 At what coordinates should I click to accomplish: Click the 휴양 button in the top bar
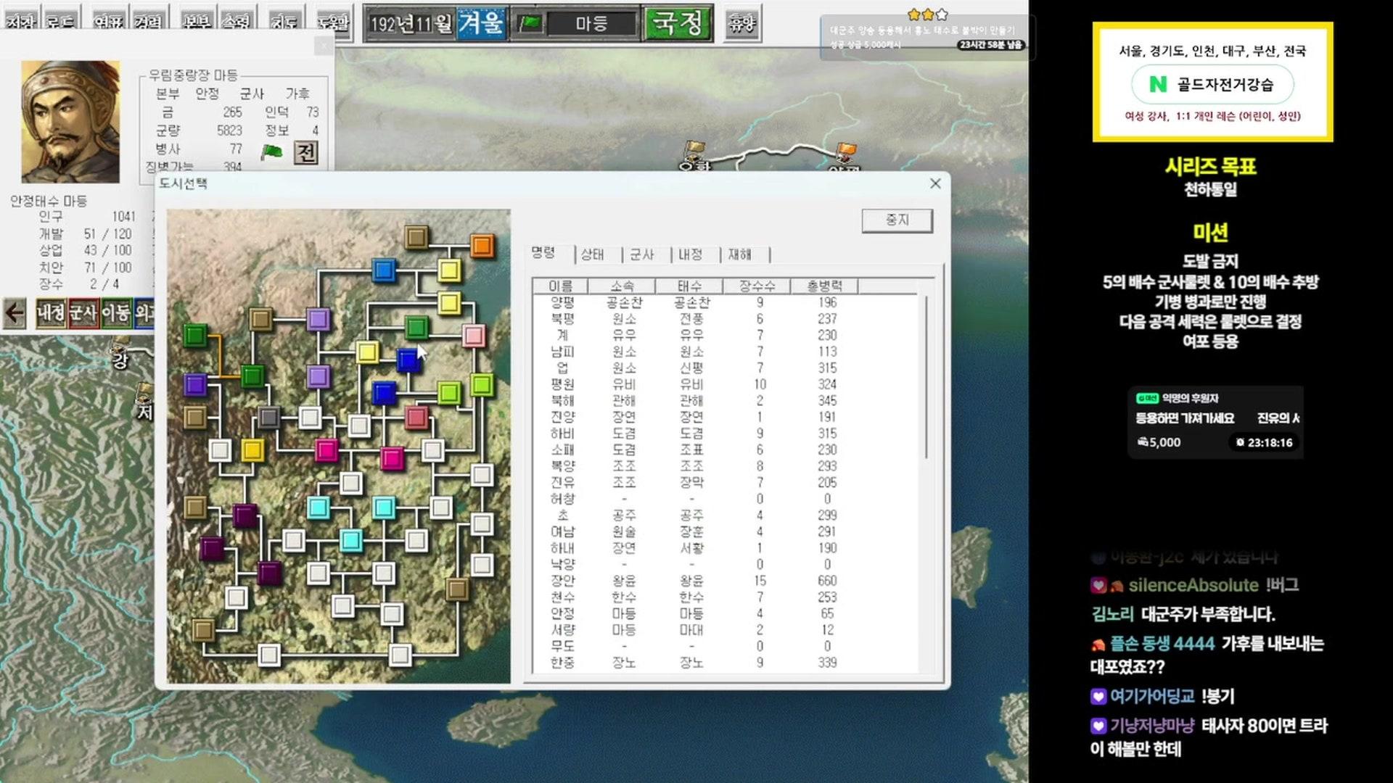[741, 25]
